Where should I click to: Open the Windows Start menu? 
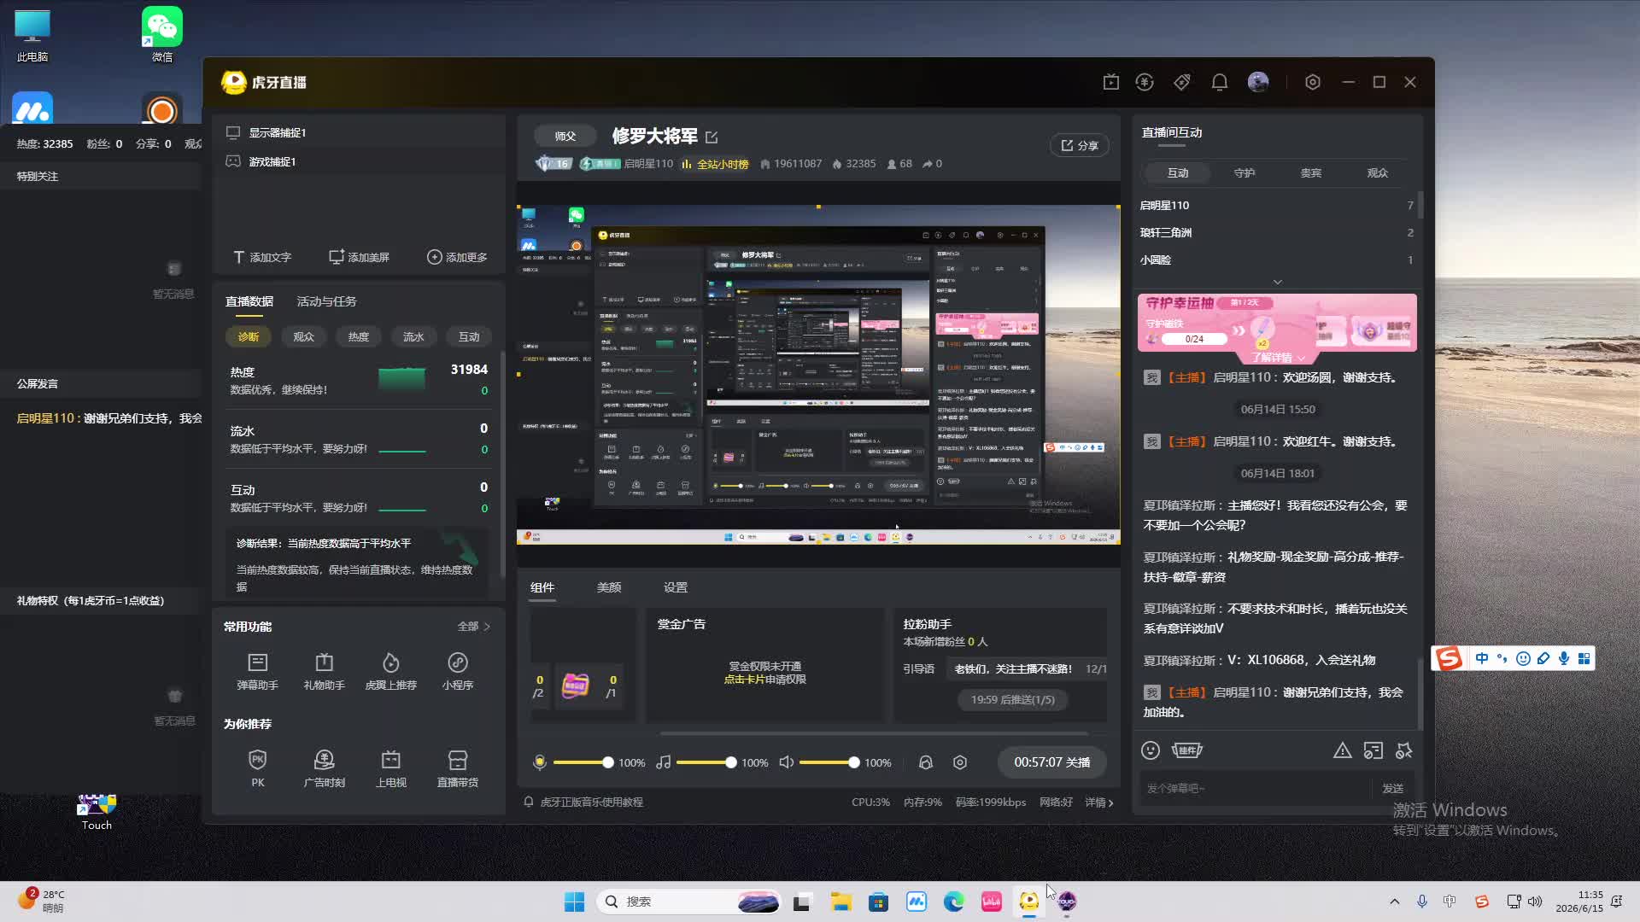point(574,902)
